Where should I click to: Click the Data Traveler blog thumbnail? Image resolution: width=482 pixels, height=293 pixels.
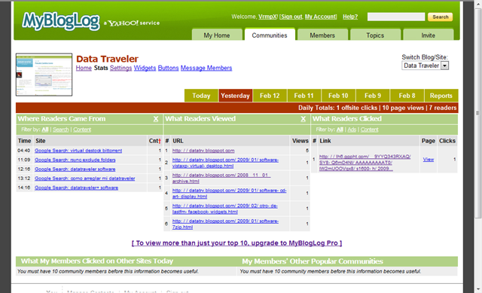44,75
